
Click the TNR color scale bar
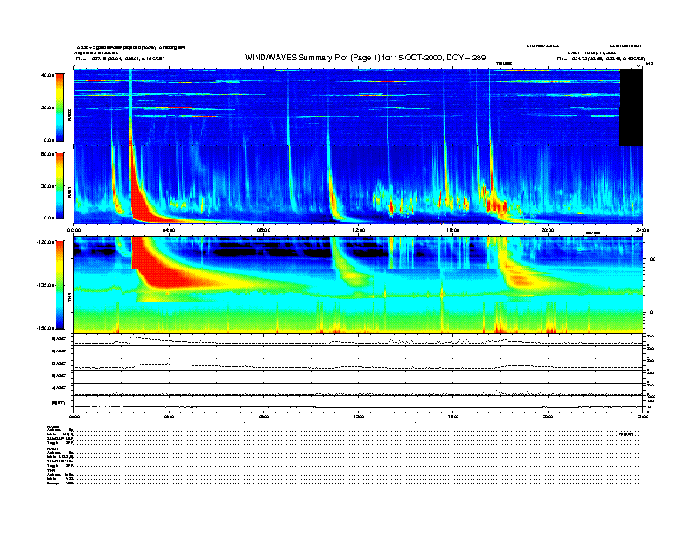click(59, 285)
